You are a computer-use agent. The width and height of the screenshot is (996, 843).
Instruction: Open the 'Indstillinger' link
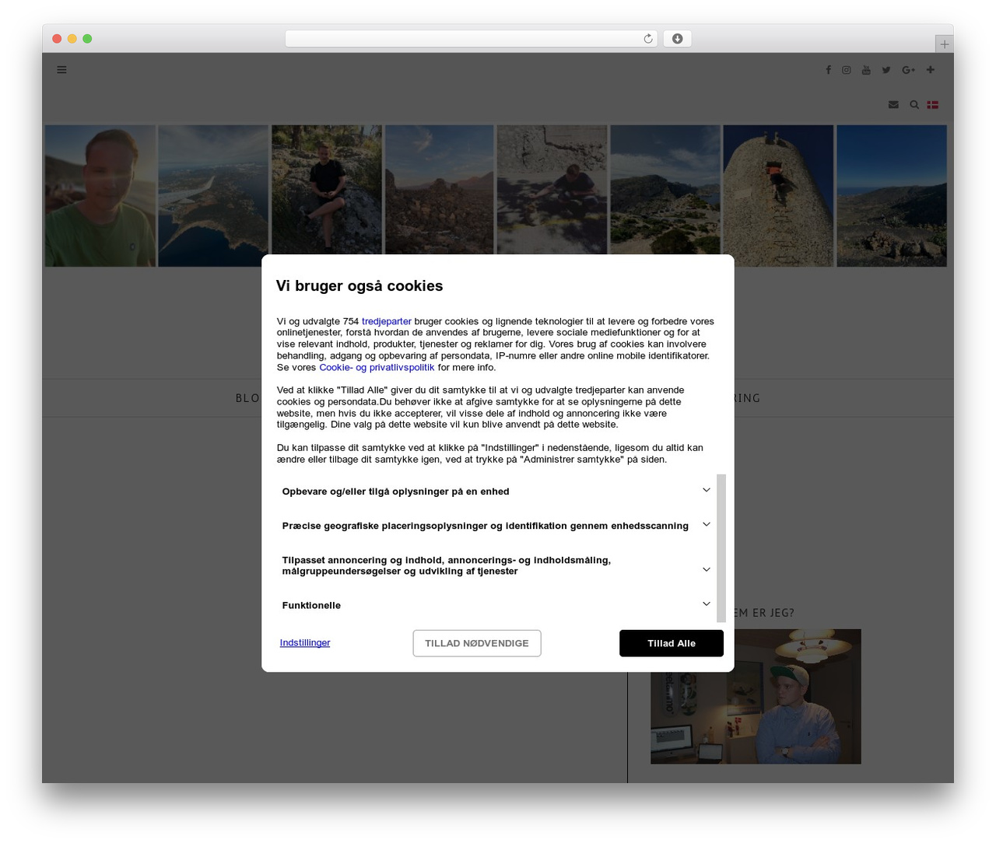coord(305,642)
